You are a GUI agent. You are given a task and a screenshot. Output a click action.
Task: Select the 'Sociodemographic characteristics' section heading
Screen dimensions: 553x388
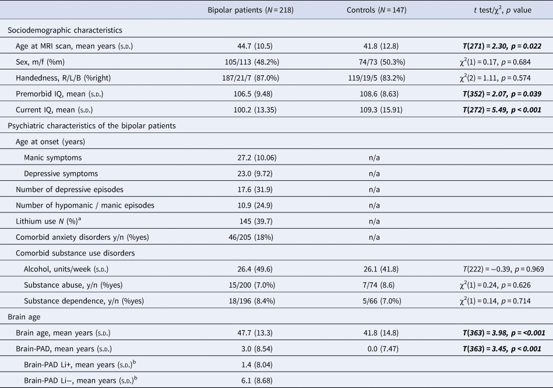coord(68,30)
